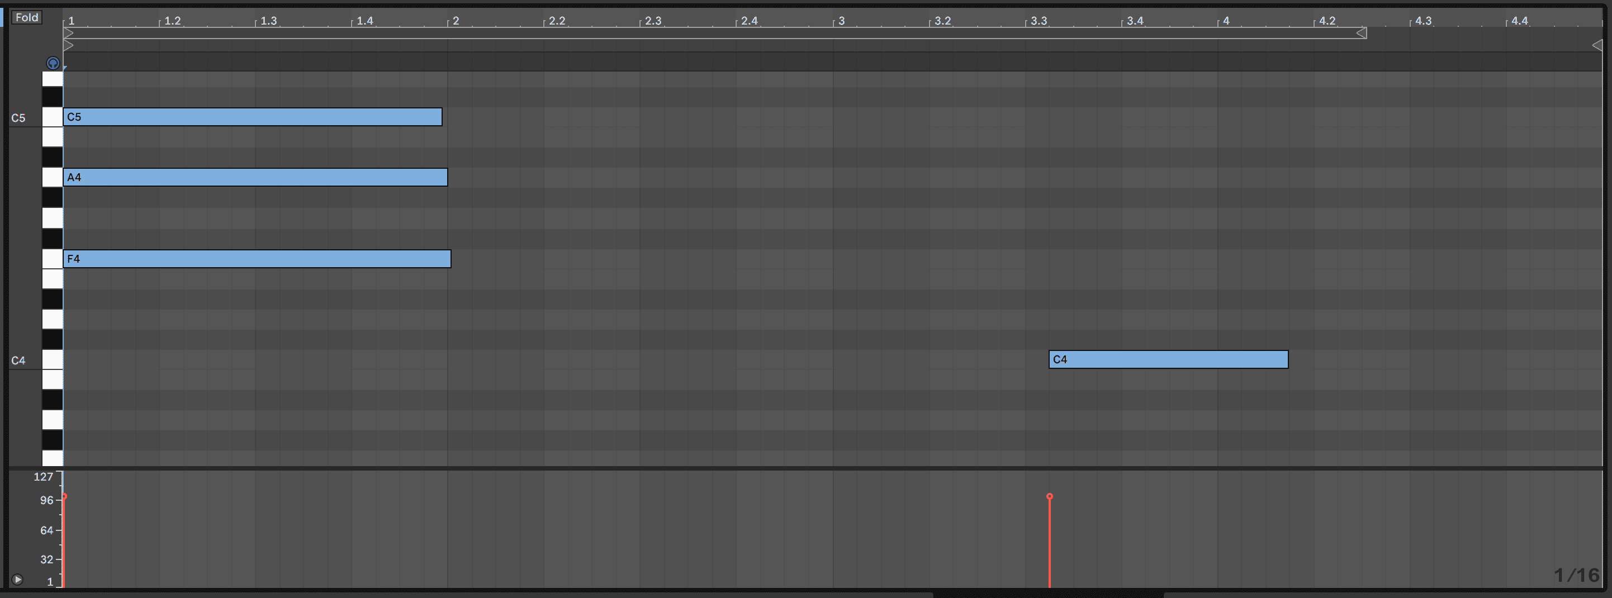Image resolution: width=1612 pixels, height=598 pixels.
Task: Click the '64' velocity scale label
Action: pos(47,530)
